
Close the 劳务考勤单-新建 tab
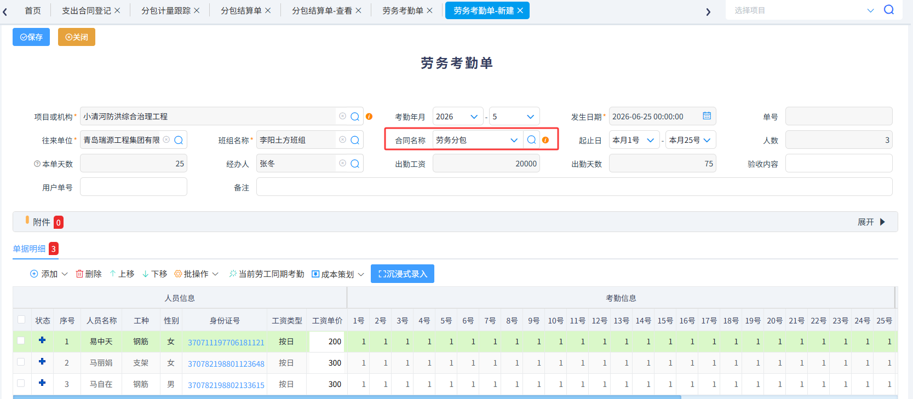click(520, 10)
